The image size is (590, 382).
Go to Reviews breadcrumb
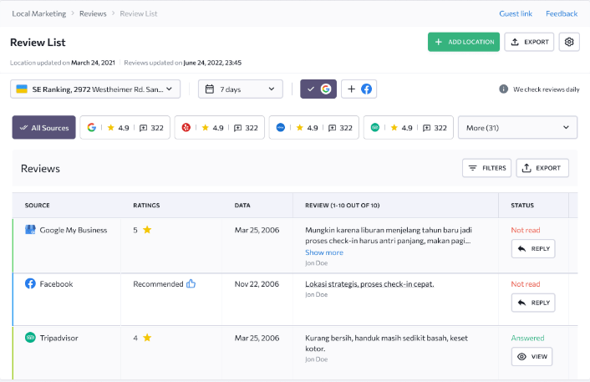click(x=93, y=13)
